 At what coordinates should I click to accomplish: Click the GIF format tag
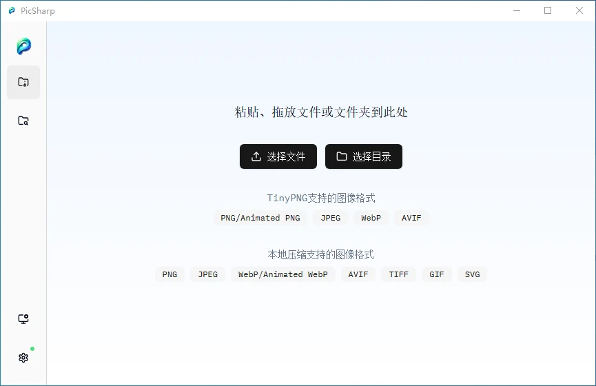click(x=437, y=274)
